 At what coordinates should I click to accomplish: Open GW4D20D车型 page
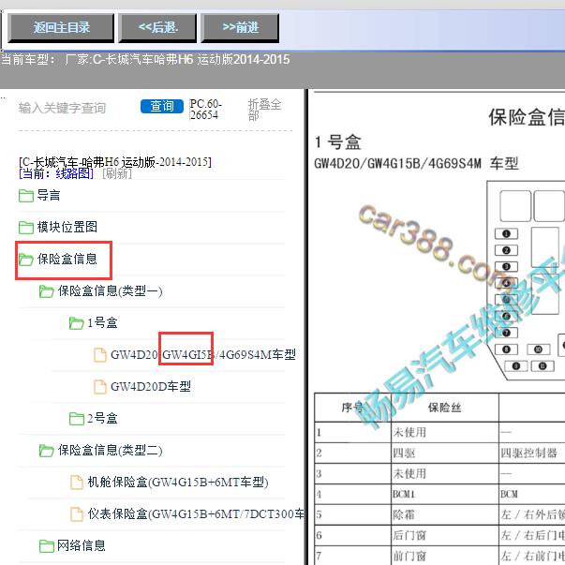pyautogui.click(x=151, y=387)
